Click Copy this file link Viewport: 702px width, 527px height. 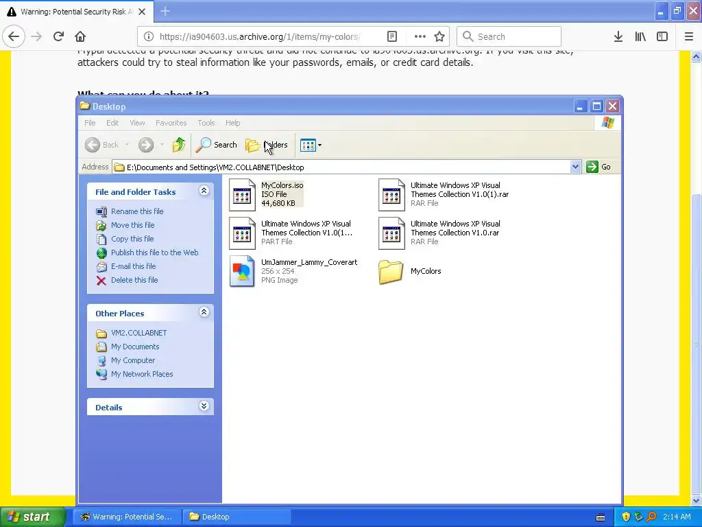click(x=132, y=239)
